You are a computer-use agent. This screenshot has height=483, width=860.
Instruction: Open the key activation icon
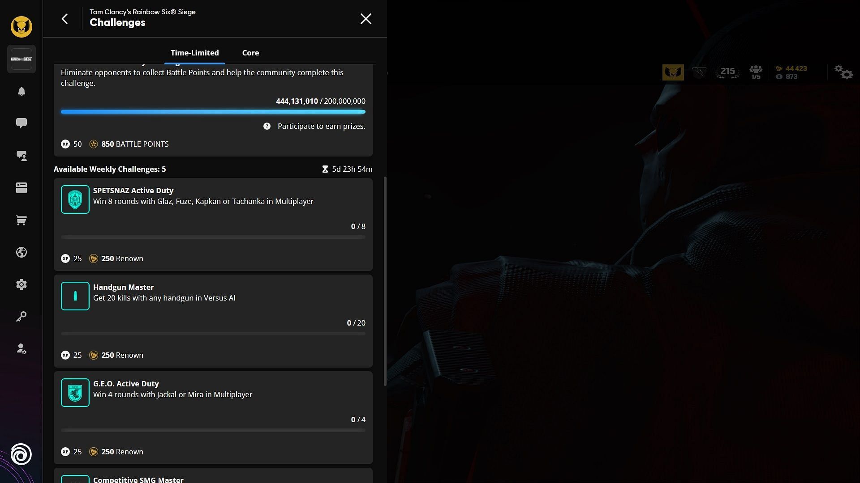pos(21,317)
